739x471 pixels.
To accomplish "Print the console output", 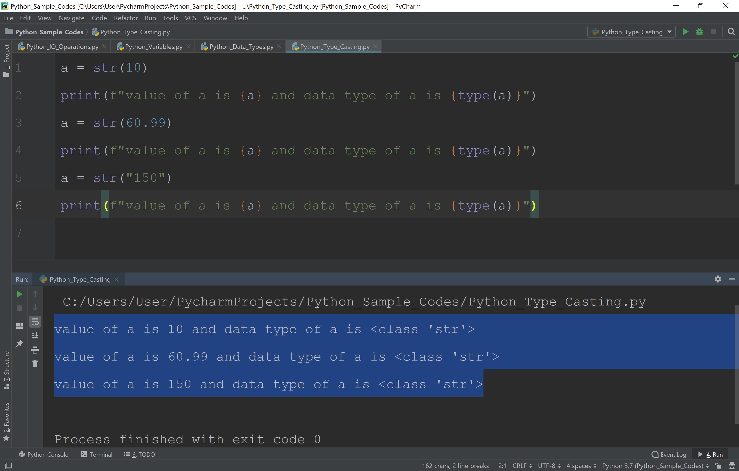I will click(x=35, y=349).
